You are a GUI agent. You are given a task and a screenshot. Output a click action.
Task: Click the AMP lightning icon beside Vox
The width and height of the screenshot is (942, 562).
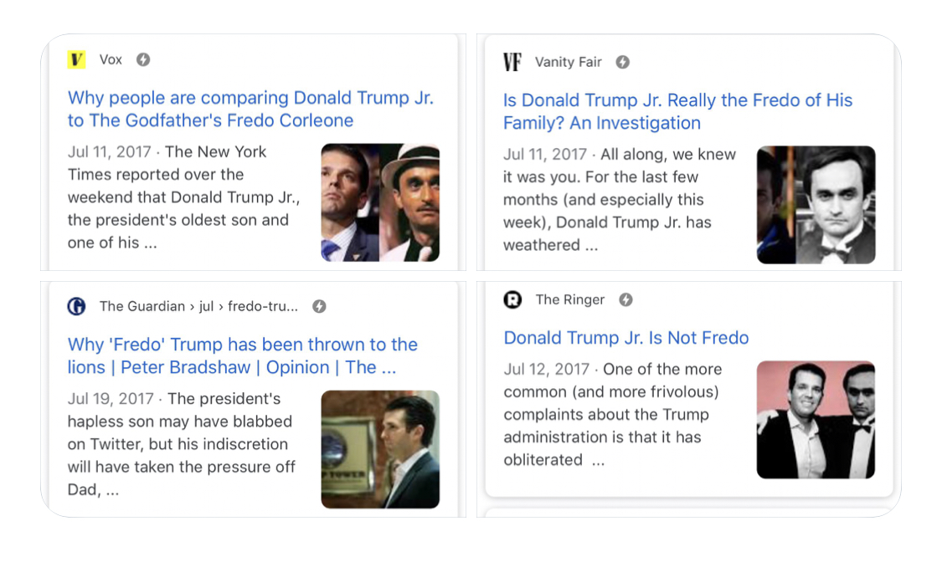[x=143, y=59]
